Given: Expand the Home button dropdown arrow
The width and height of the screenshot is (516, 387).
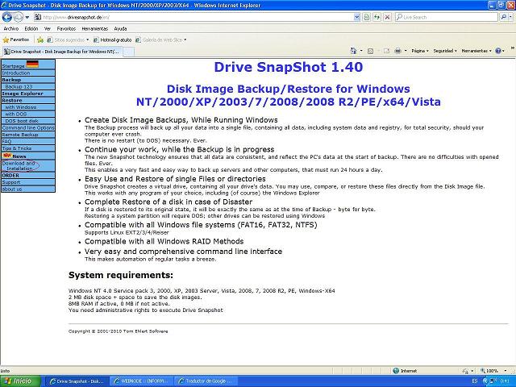Looking at the screenshot, I should click(x=361, y=51).
